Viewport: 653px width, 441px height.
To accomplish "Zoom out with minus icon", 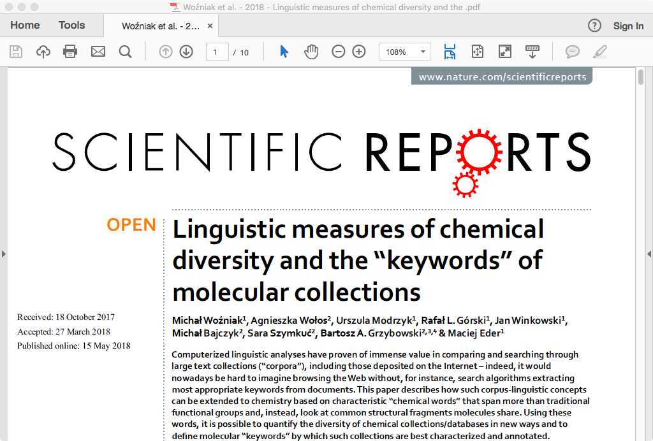I will pyautogui.click(x=338, y=52).
